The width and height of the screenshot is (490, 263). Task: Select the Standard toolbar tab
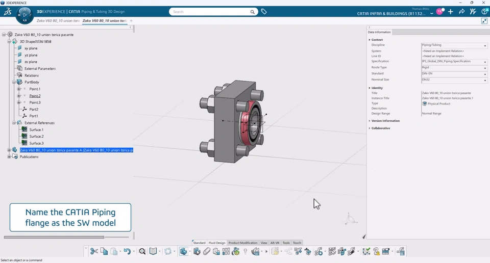point(199,243)
